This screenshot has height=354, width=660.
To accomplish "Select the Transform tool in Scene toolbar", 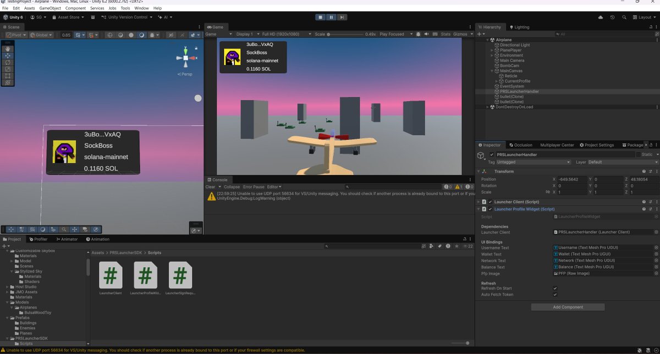I will pyautogui.click(x=8, y=82).
